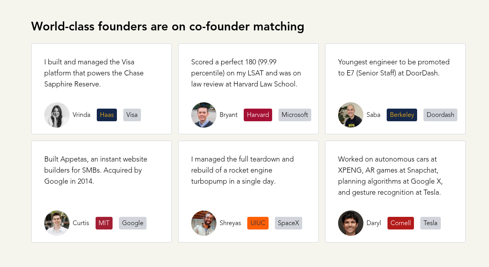Viewport: 489px width, 267px height.
Task: Select the Visa tag next to Haas
Action: [132, 115]
